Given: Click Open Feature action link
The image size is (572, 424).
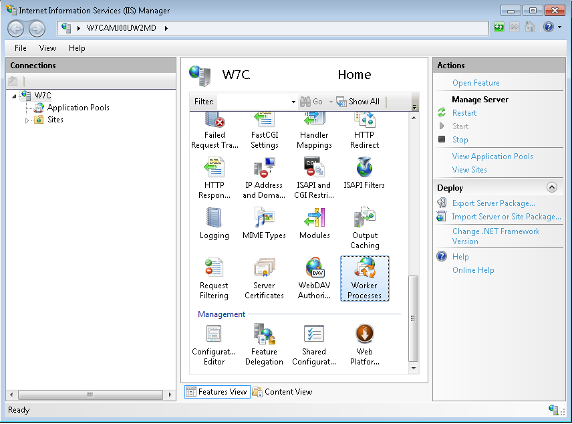Looking at the screenshot, I should [476, 83].
